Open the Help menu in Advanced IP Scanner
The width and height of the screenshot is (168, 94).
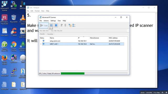coord(64,21)
